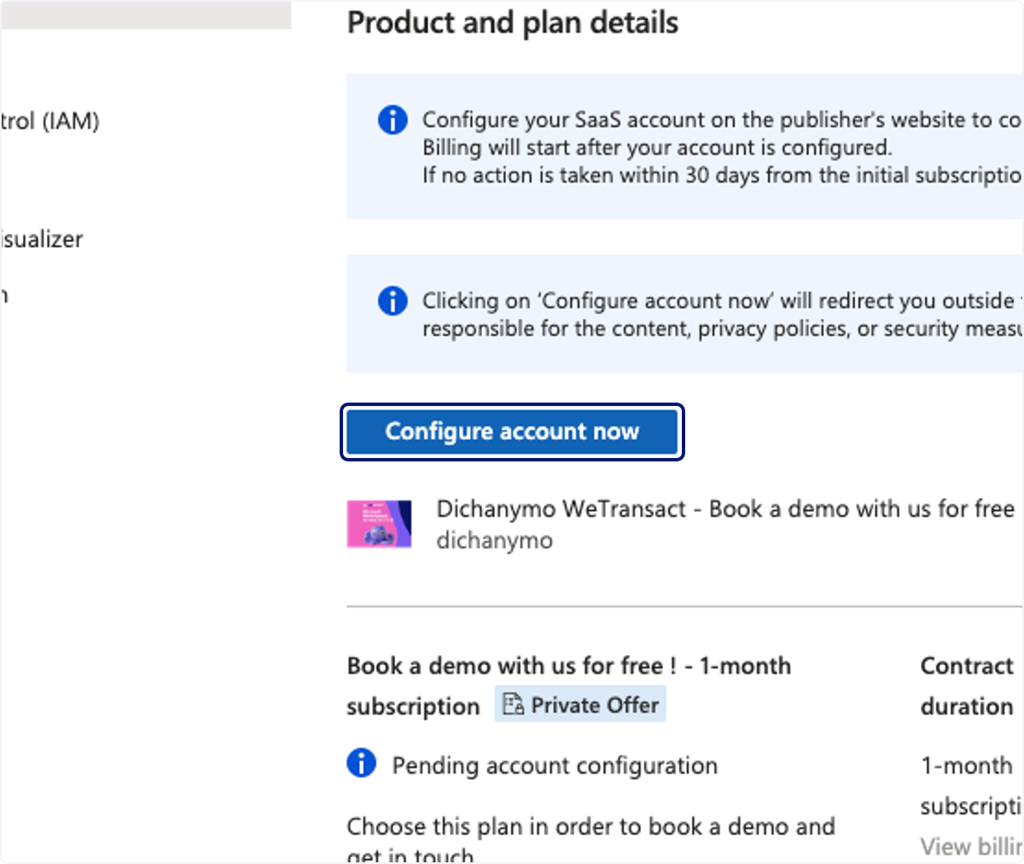
Task: Click the Pending account configuration info icon
Action: coord(362,763)
